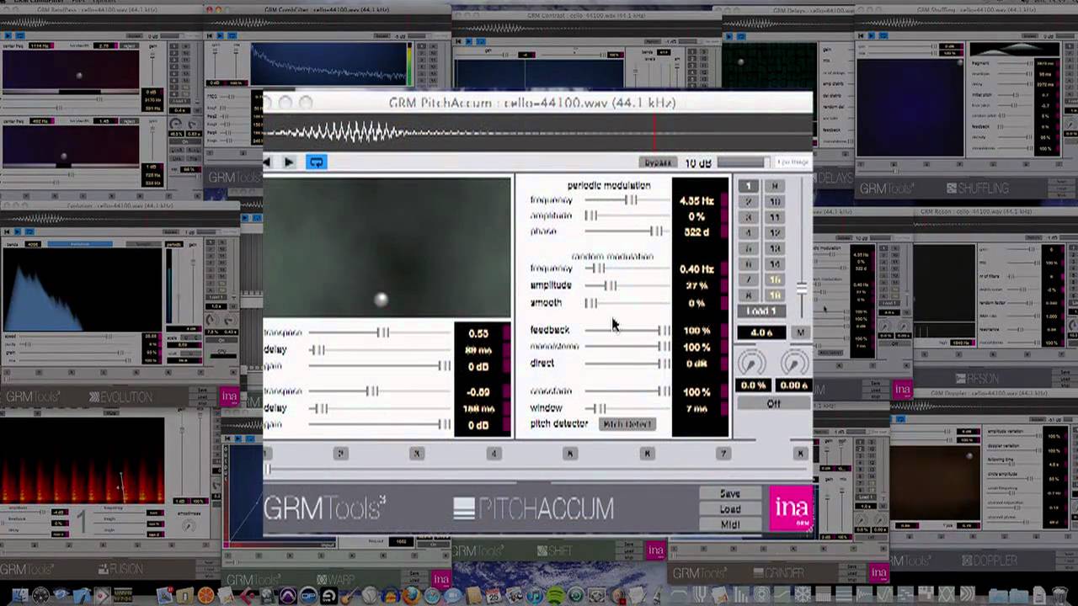Click random modulation amplitude slider handle
The height and width of the screenshot is (606, 1078).
pyautogui.click(x=611, y=286)
